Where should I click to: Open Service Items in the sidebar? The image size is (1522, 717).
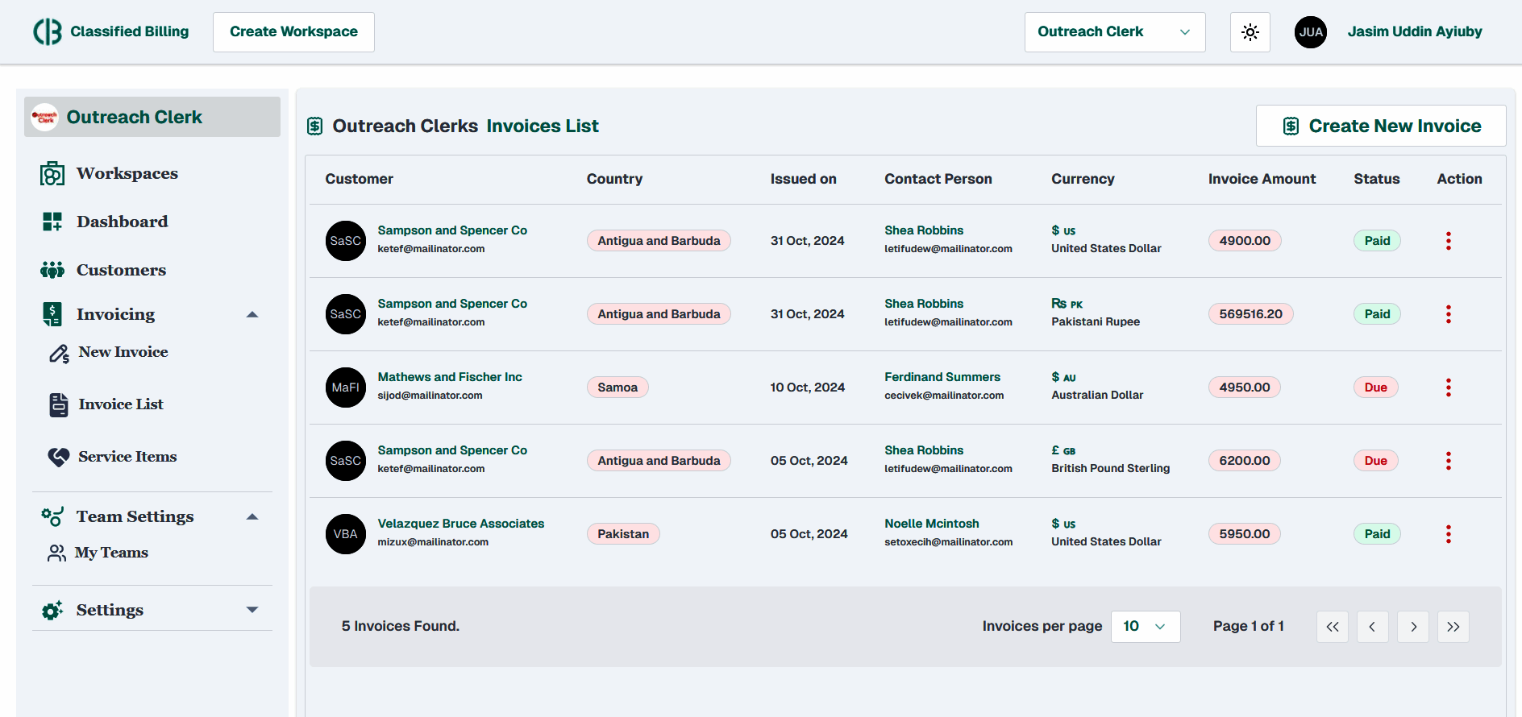tap(127, 457)
